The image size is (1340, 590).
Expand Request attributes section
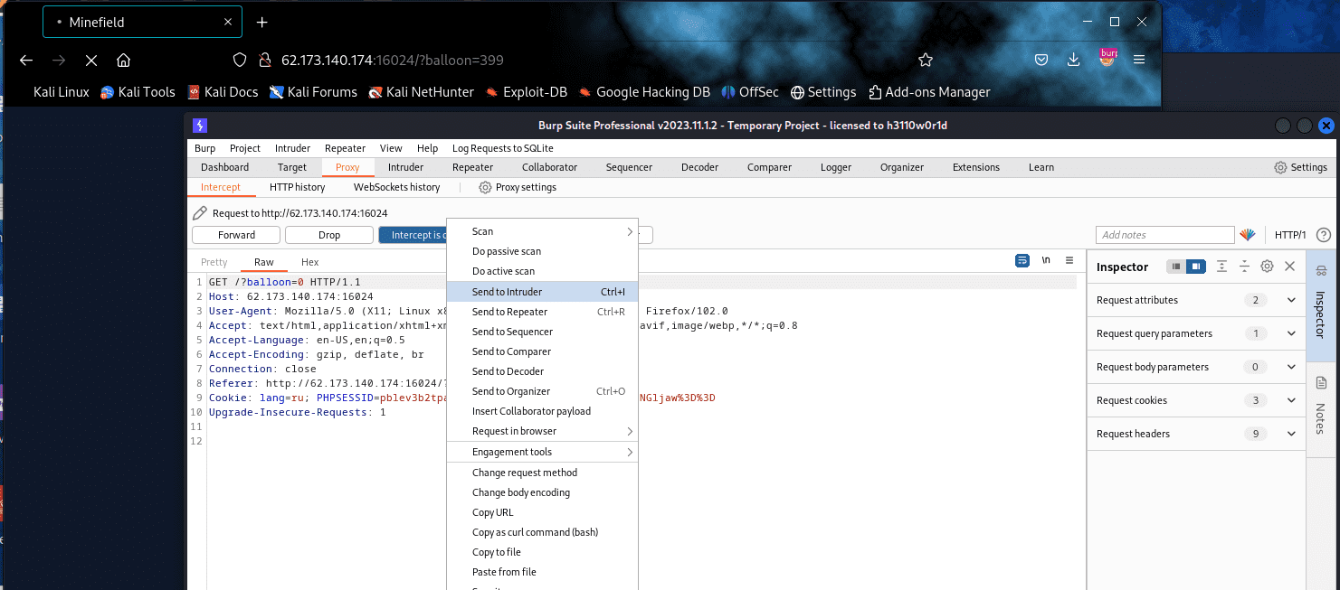(1291, 300)
